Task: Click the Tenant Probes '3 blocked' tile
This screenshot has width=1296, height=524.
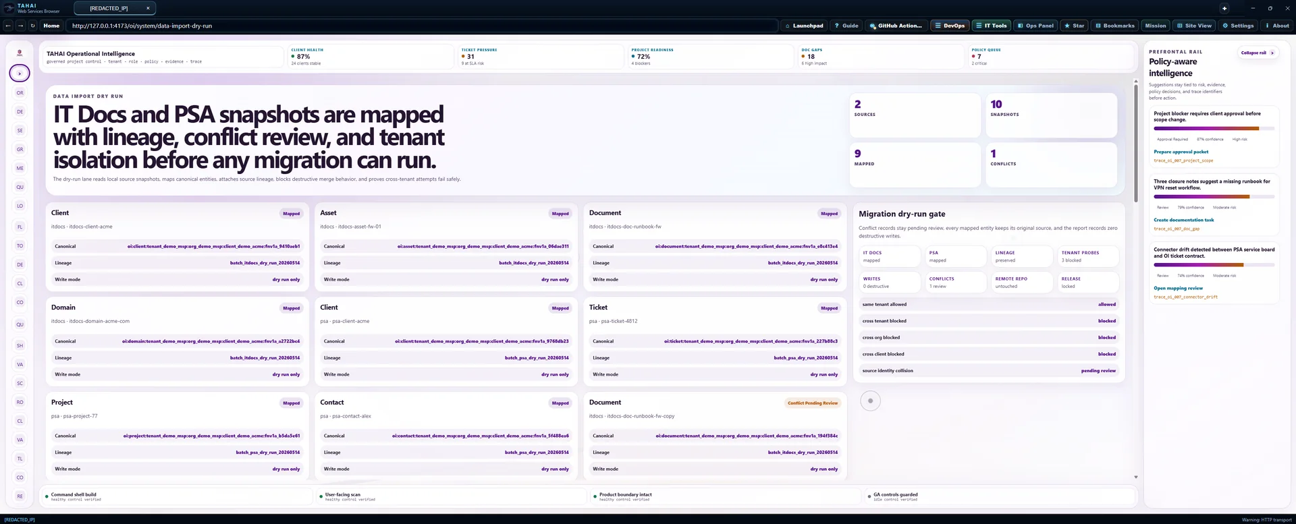Action: (x=1088, y=256)
